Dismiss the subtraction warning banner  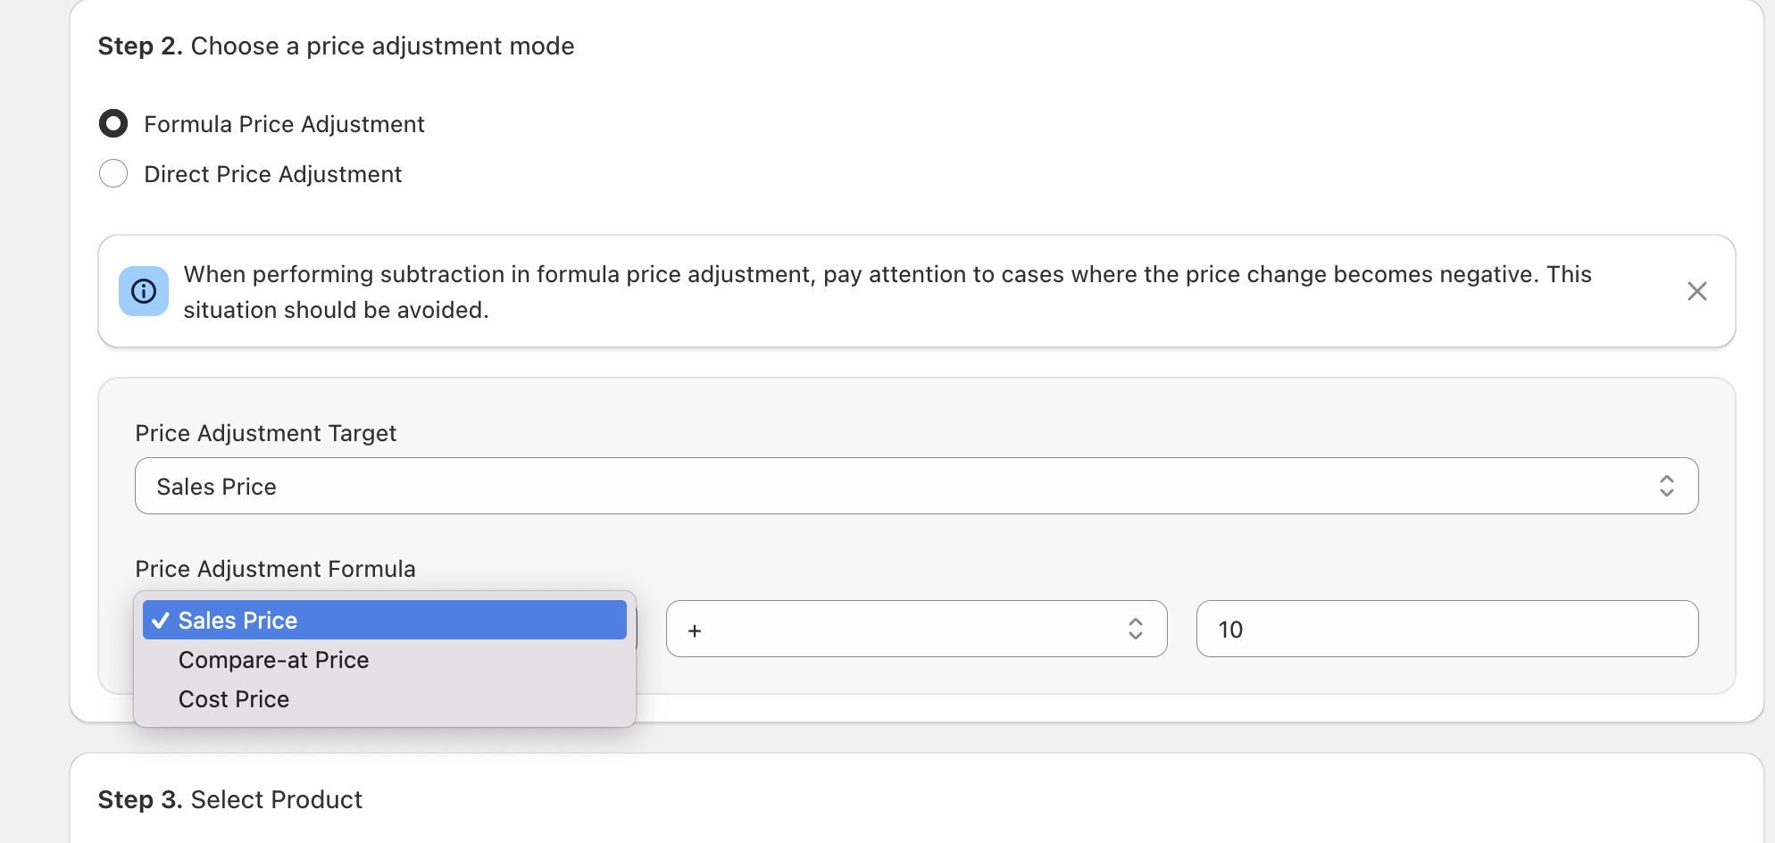click(x=1696, y=291)
